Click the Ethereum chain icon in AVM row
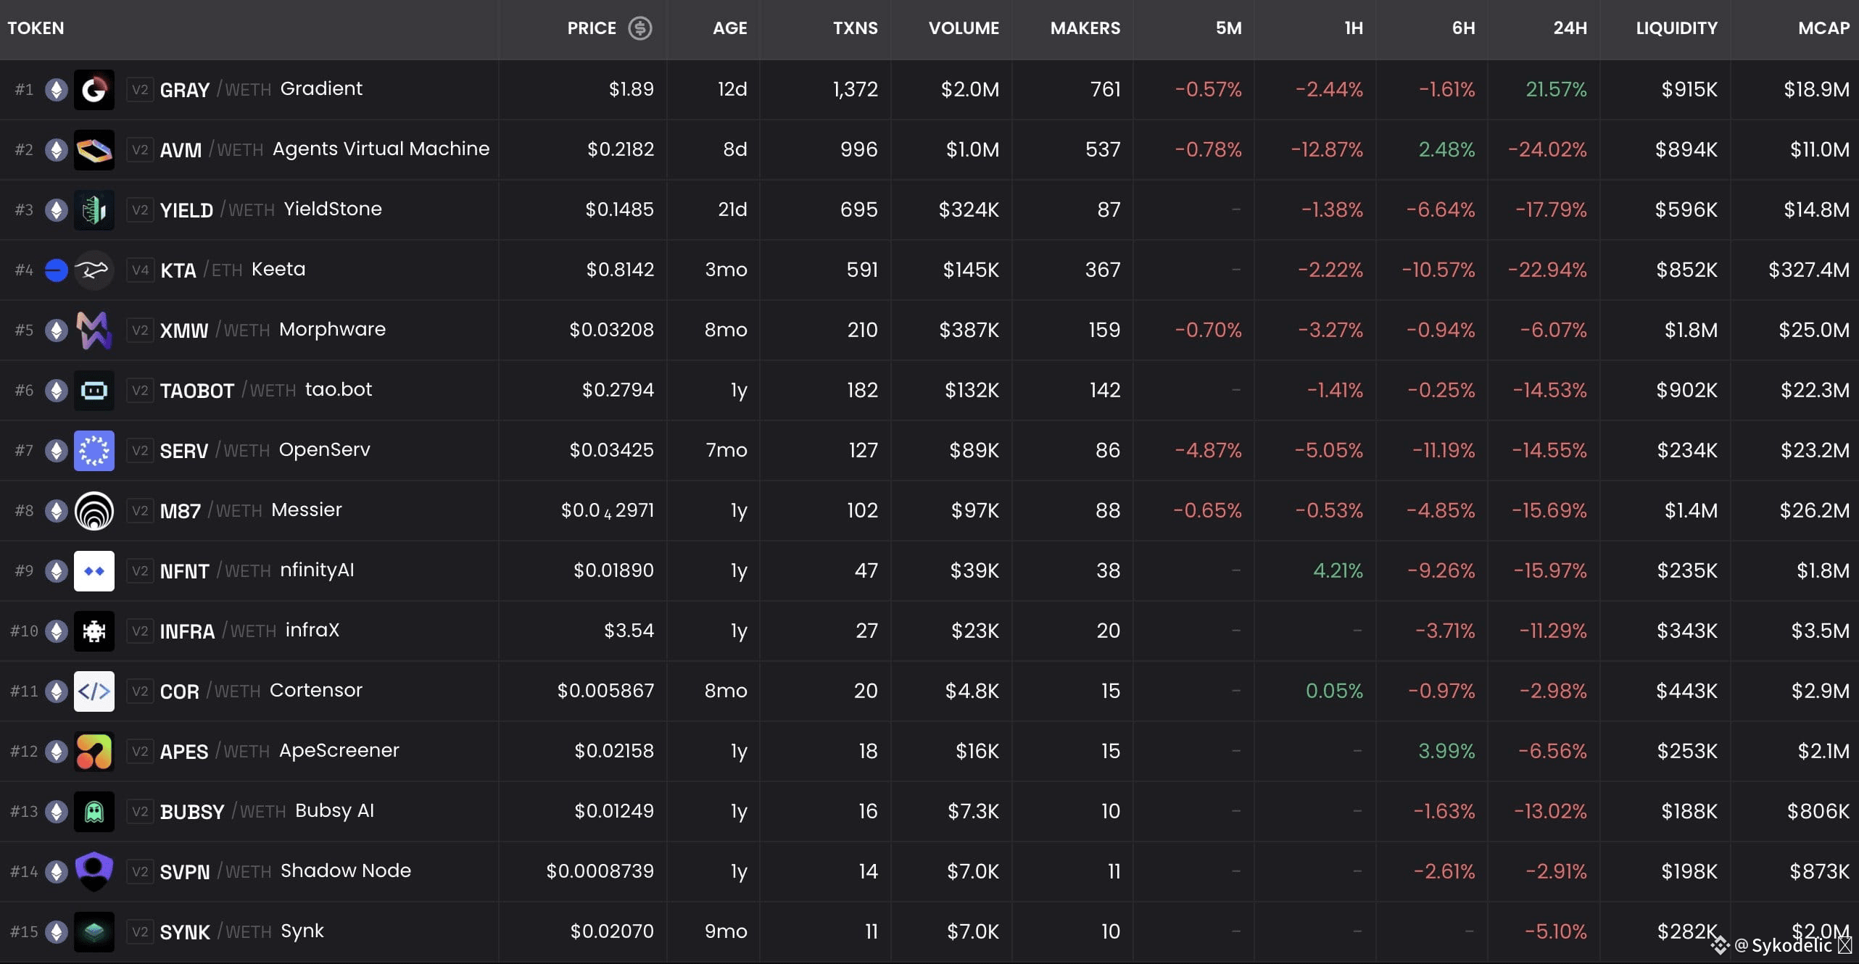The width and height of the screenshot is (1859, 964). tap(56, 150)
